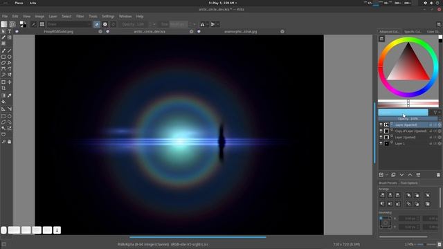Screen dimensions: 443x249
Task: Select the Pan hand tool
Action: tap(9, 142)
